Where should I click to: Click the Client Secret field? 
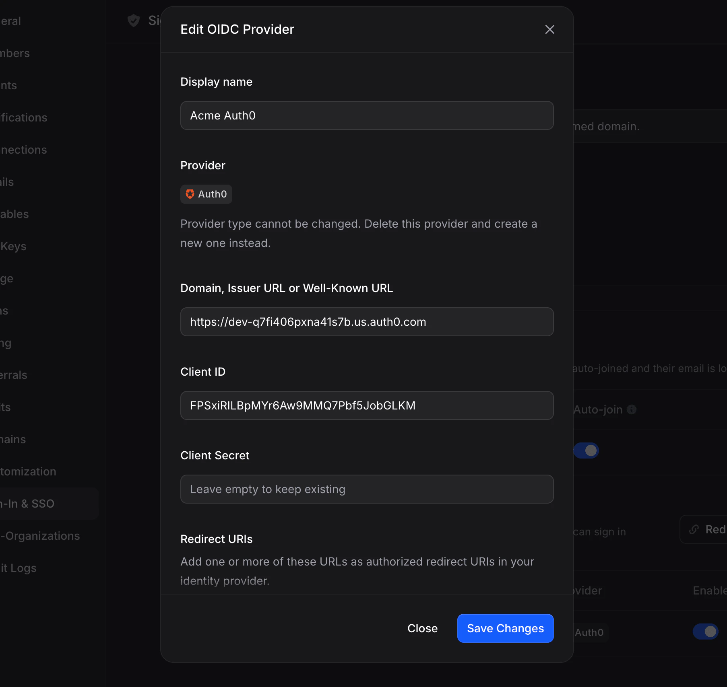[x=367, y=489]
